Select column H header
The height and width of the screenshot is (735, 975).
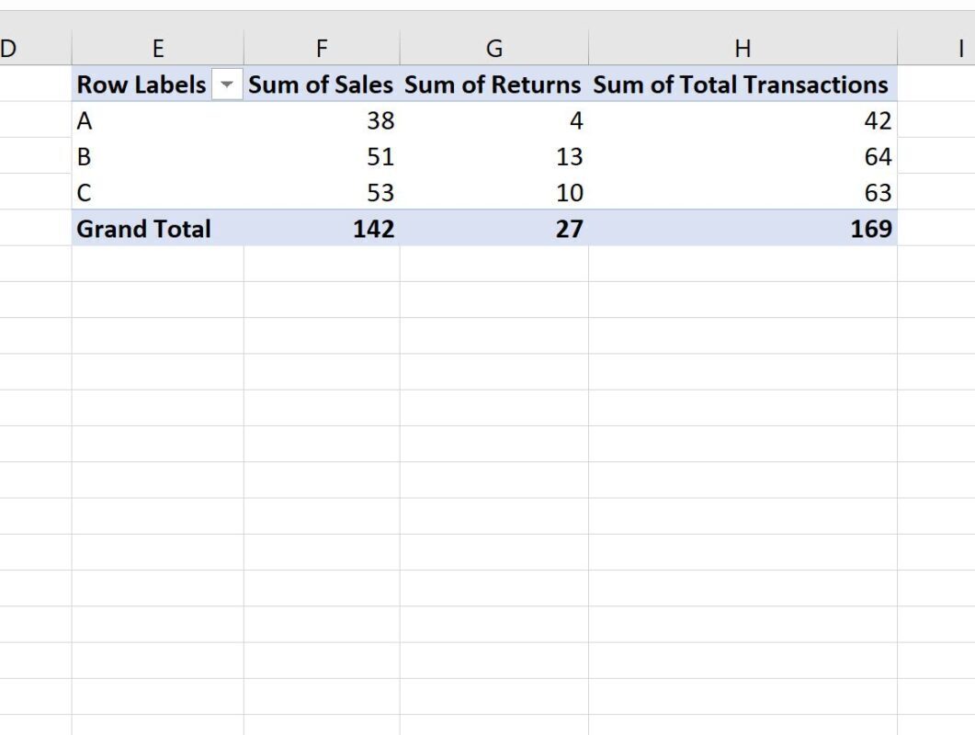pos(743,48)
